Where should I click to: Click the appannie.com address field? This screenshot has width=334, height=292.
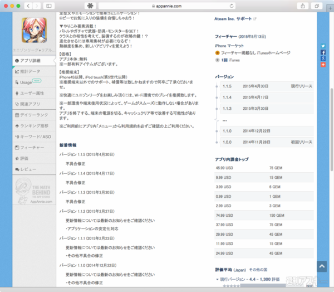point(167,6)
